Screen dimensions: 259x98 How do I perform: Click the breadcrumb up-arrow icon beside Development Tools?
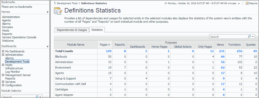[55, 3]
